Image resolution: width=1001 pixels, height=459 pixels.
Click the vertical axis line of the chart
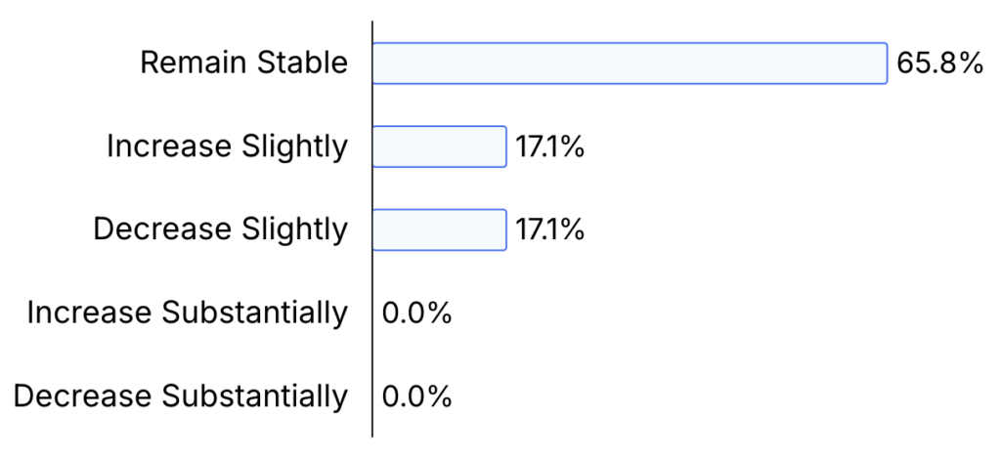[x=372, y=229]
